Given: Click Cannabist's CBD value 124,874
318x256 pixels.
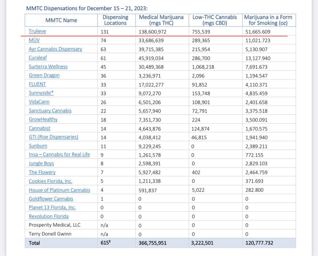Looking at the screenshot, I should pos(201,129).
